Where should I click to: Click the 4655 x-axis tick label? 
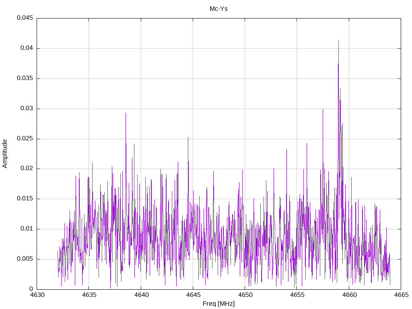297,295
